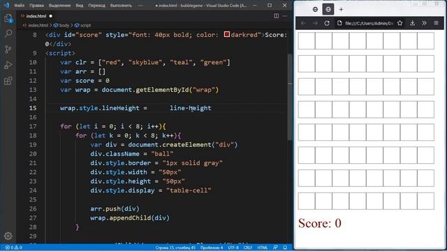Open the Вид menu

click(80, 5)
